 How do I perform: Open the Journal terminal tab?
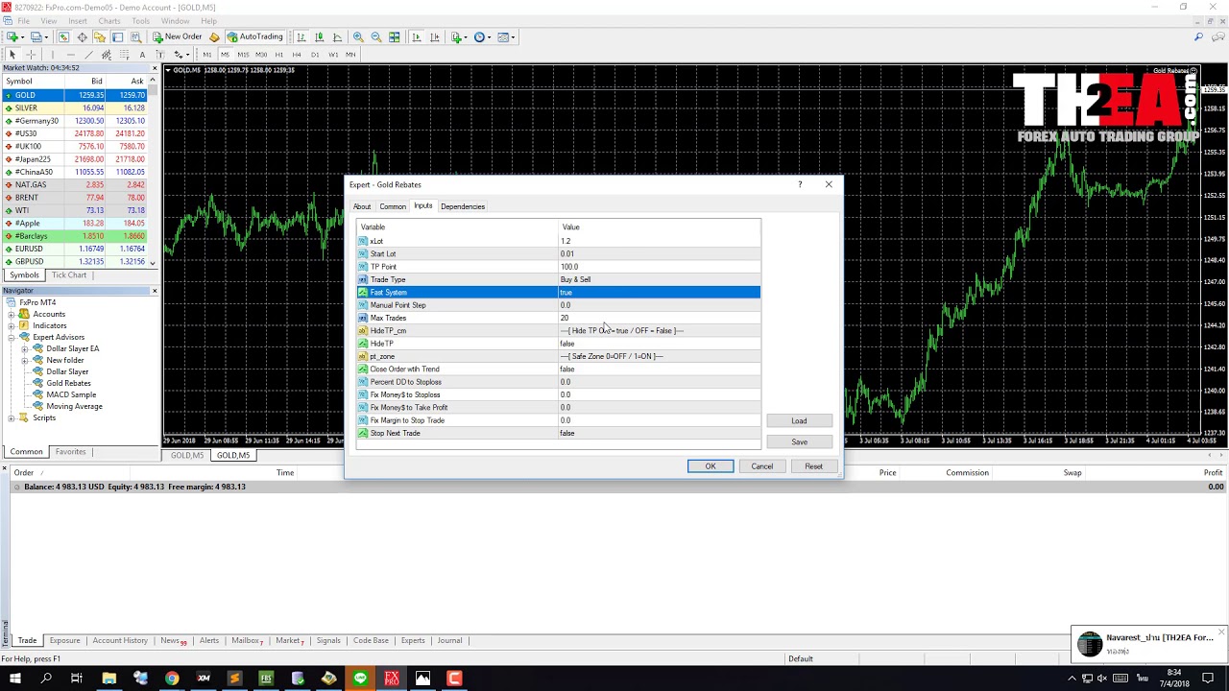click(x=449, y=640)
